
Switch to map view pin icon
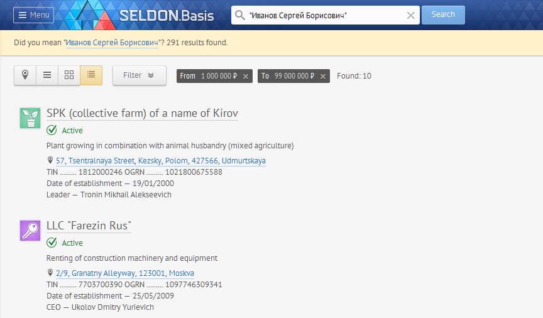(25, 75)
